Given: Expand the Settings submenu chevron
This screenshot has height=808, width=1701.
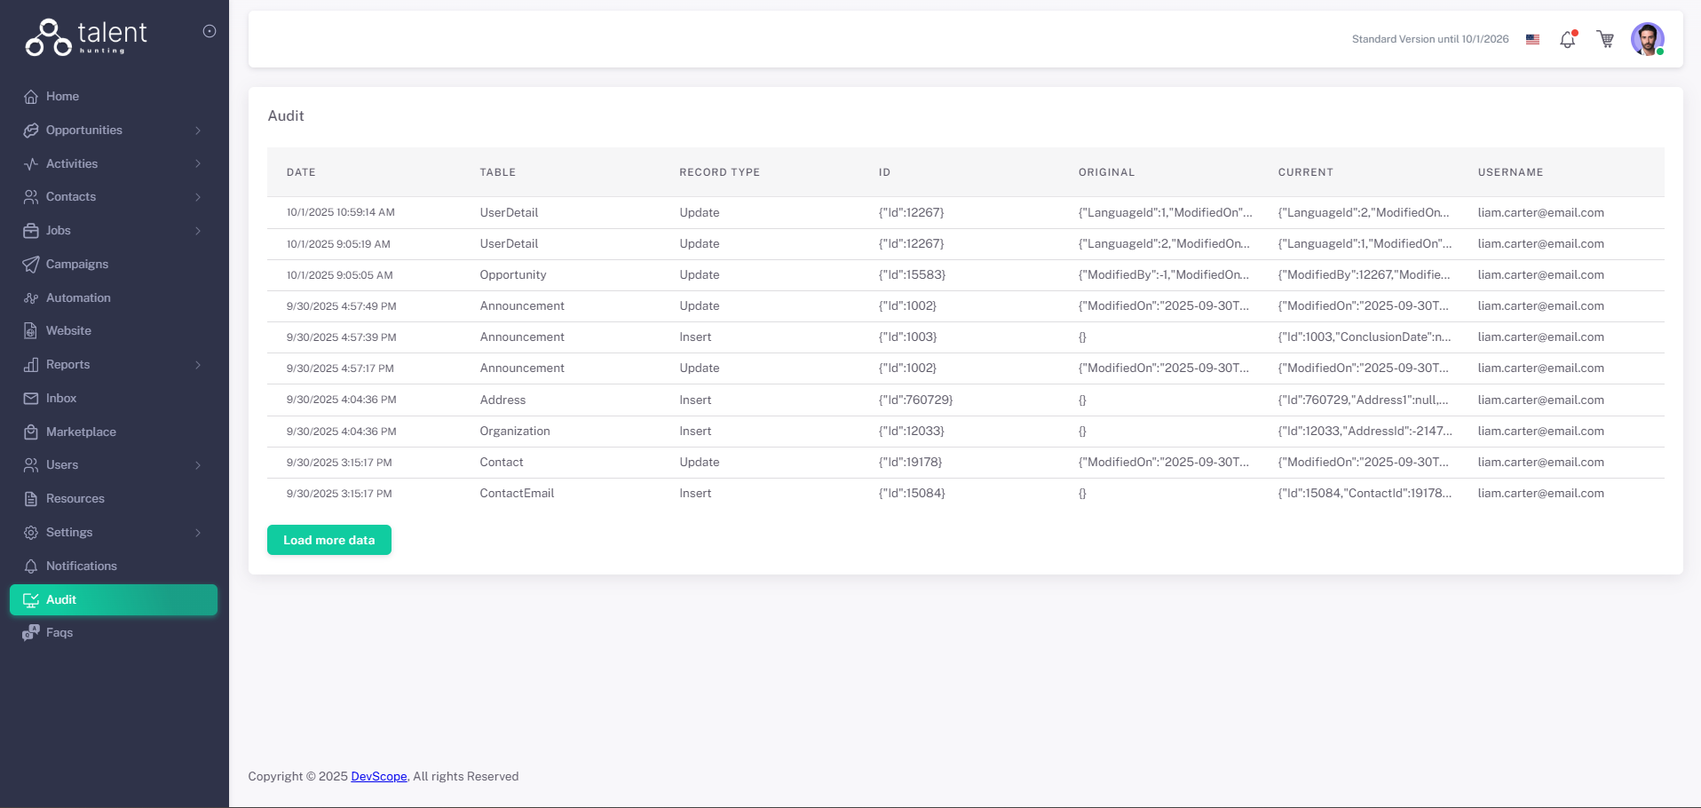Looking at the screenshot, I should (198, 533).
